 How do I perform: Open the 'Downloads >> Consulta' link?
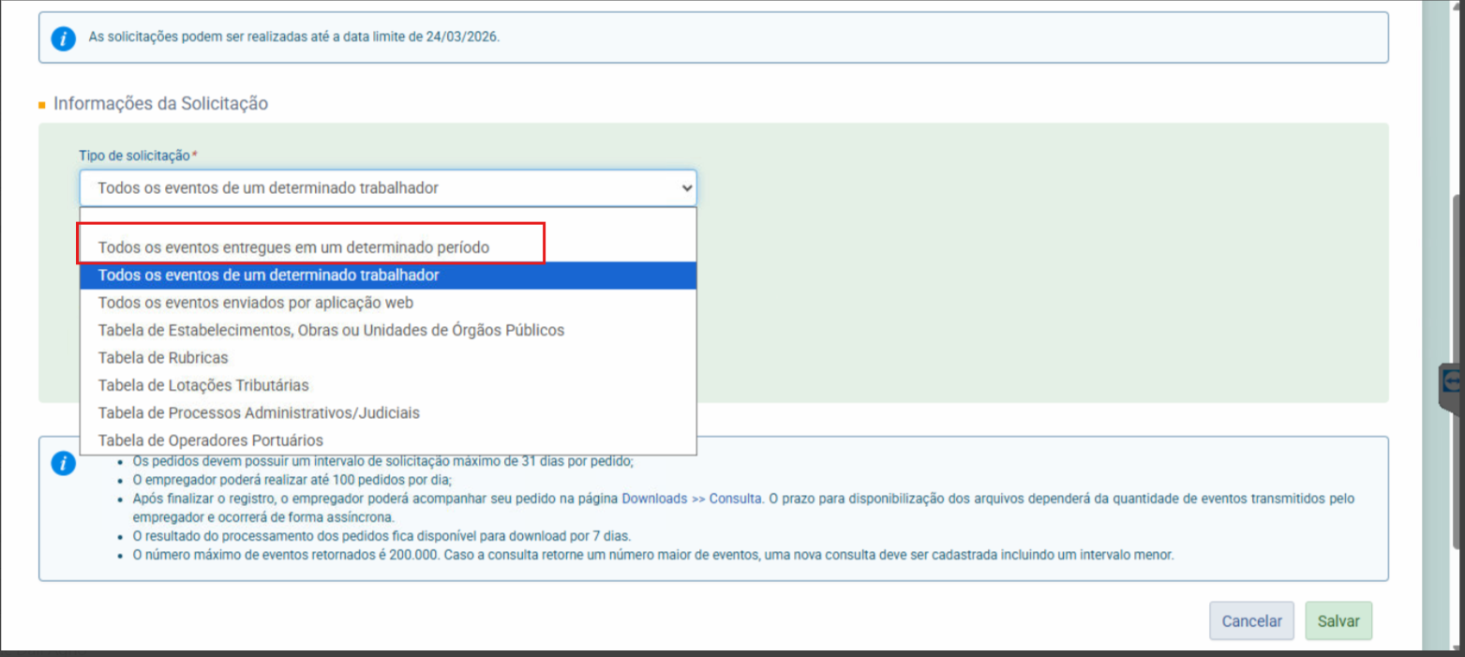[691, 499]
